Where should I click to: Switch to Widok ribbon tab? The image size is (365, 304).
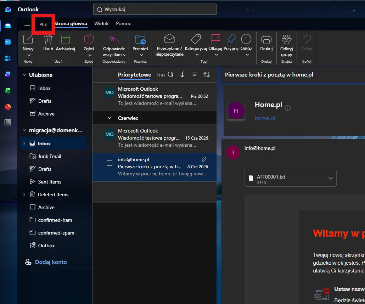pos(101,23)
